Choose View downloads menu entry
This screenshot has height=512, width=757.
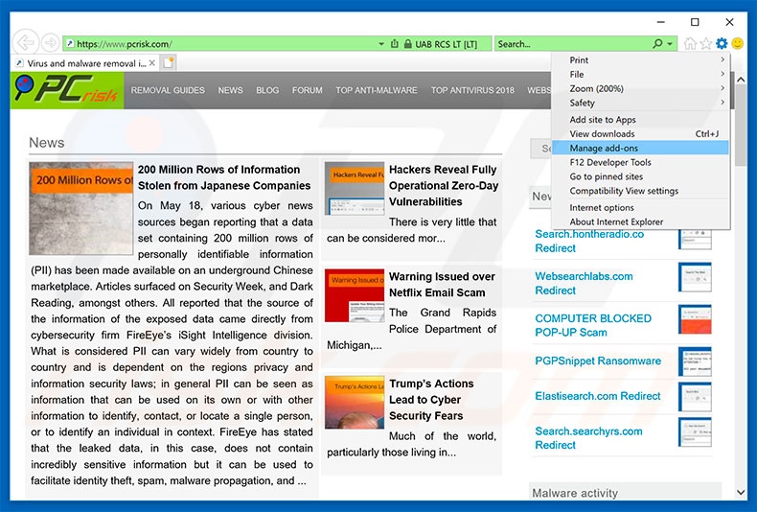tap(640, 134)
